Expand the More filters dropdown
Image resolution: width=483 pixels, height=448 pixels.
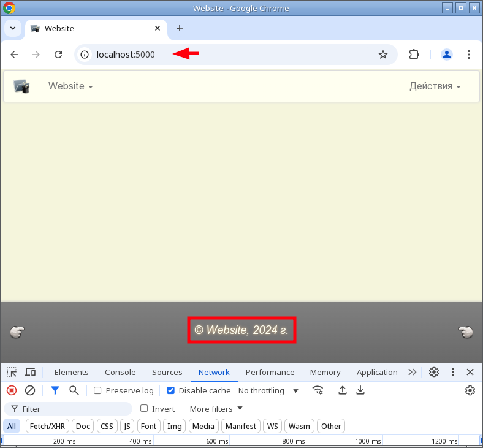tap(216, 409)
